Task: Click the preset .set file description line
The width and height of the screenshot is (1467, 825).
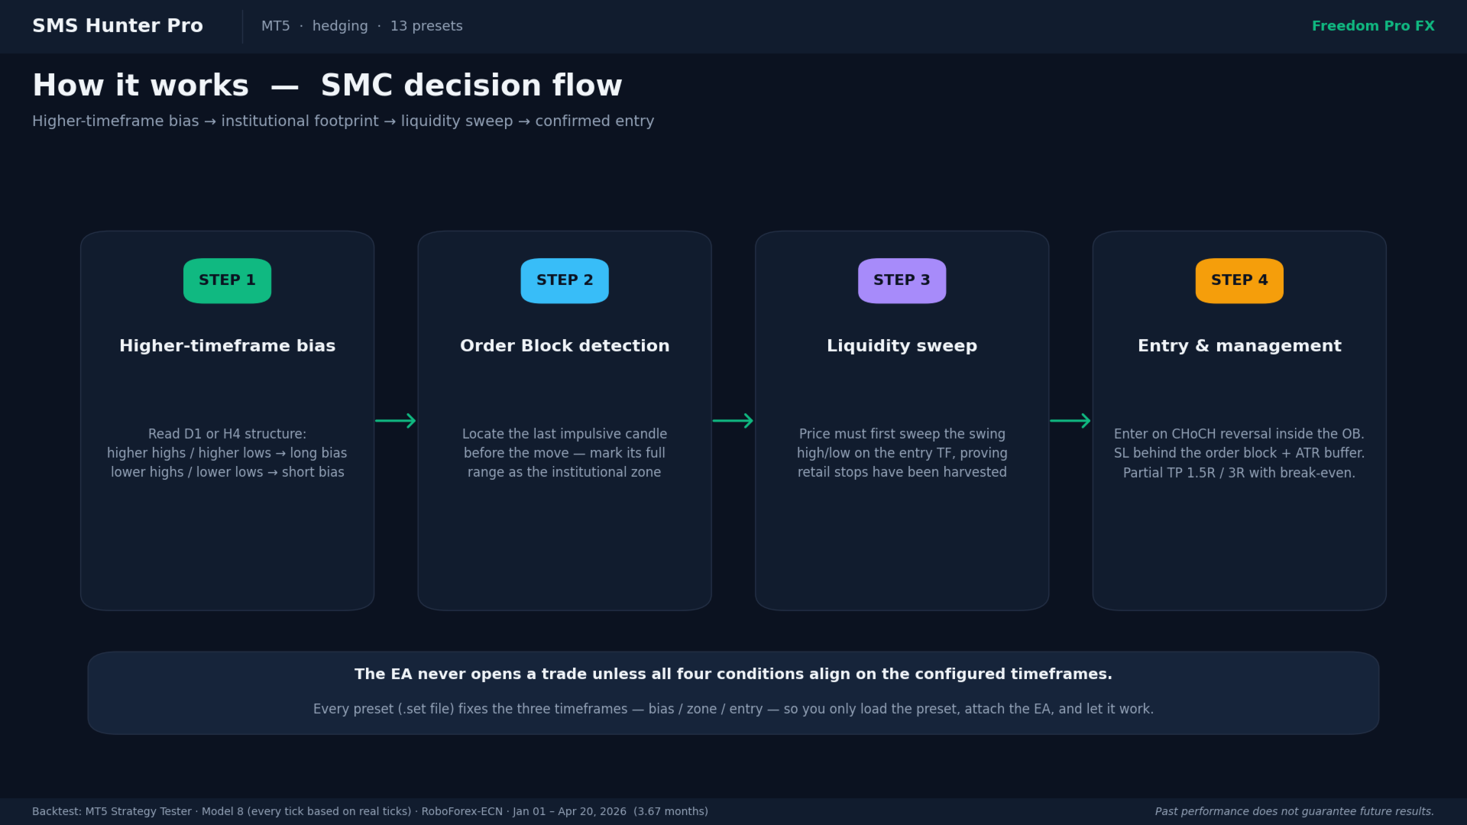Action: click(733, 709)
